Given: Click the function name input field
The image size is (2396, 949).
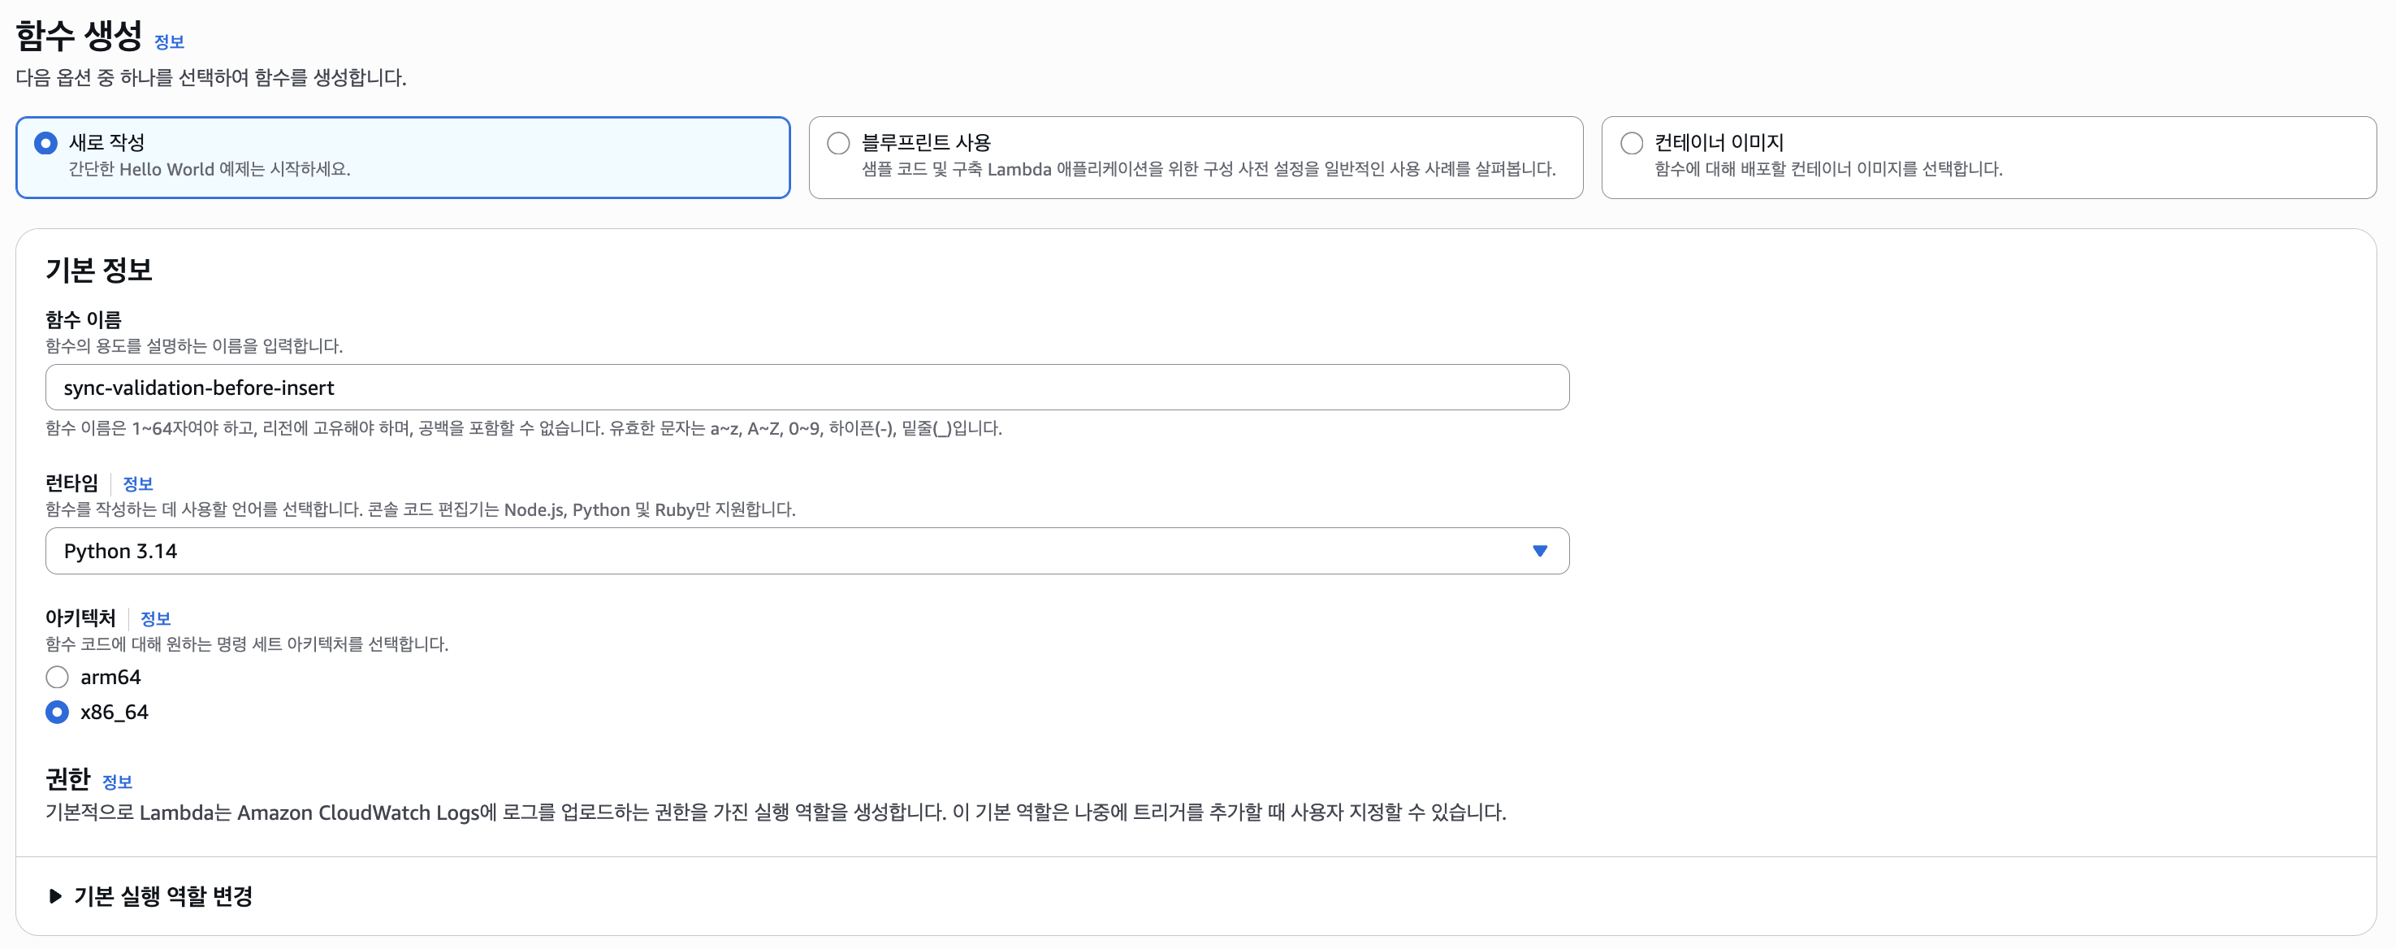Looking at the screenshot, I should click(x=806, y=387).
